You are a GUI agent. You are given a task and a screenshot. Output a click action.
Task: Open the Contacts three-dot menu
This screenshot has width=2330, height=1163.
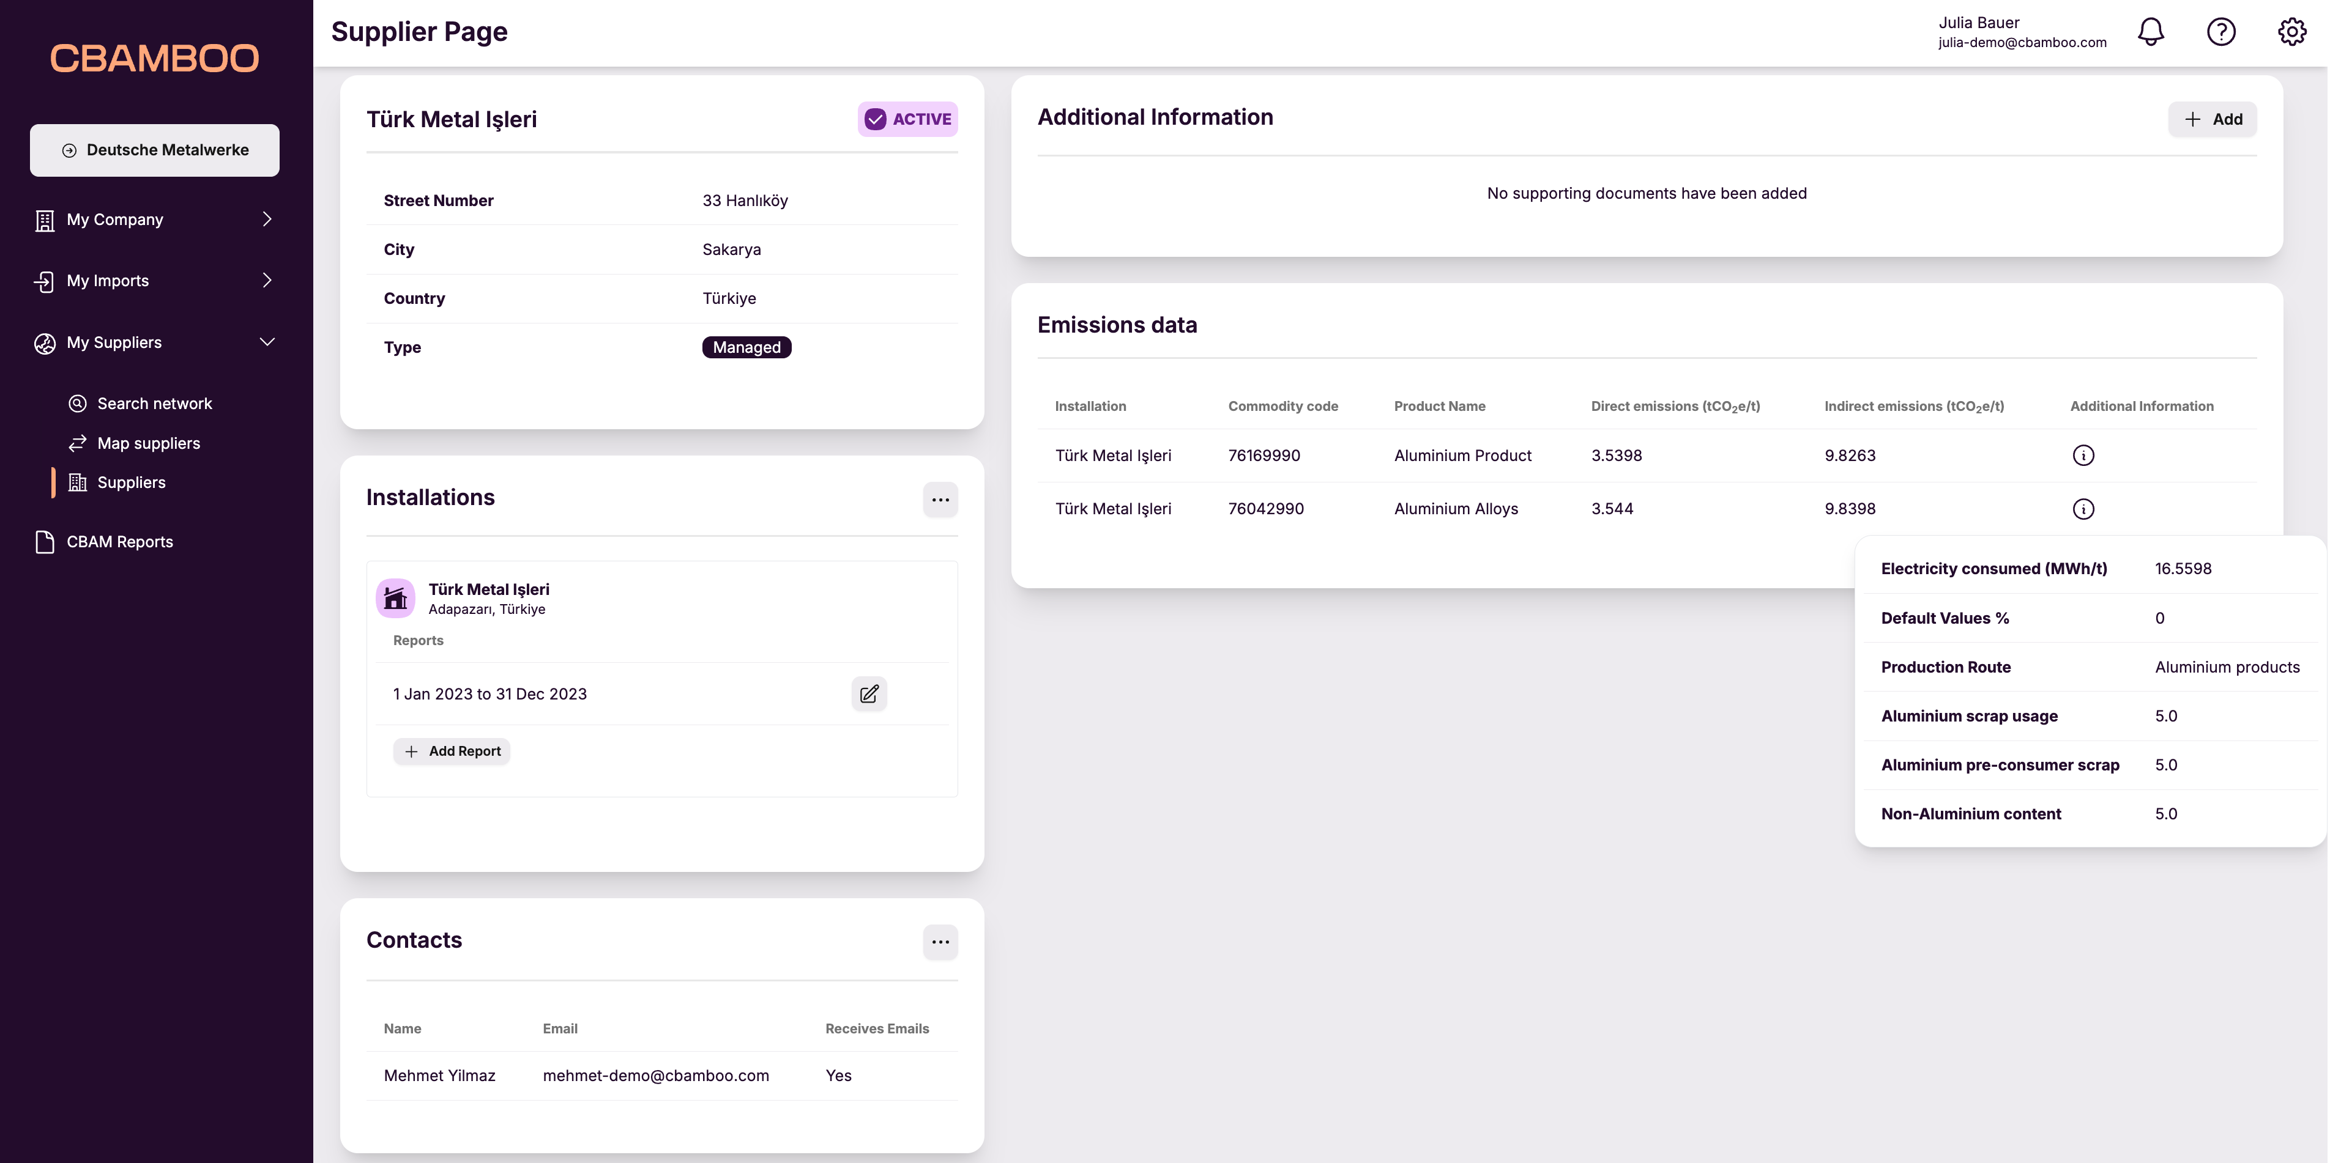[x=940, y=942]
